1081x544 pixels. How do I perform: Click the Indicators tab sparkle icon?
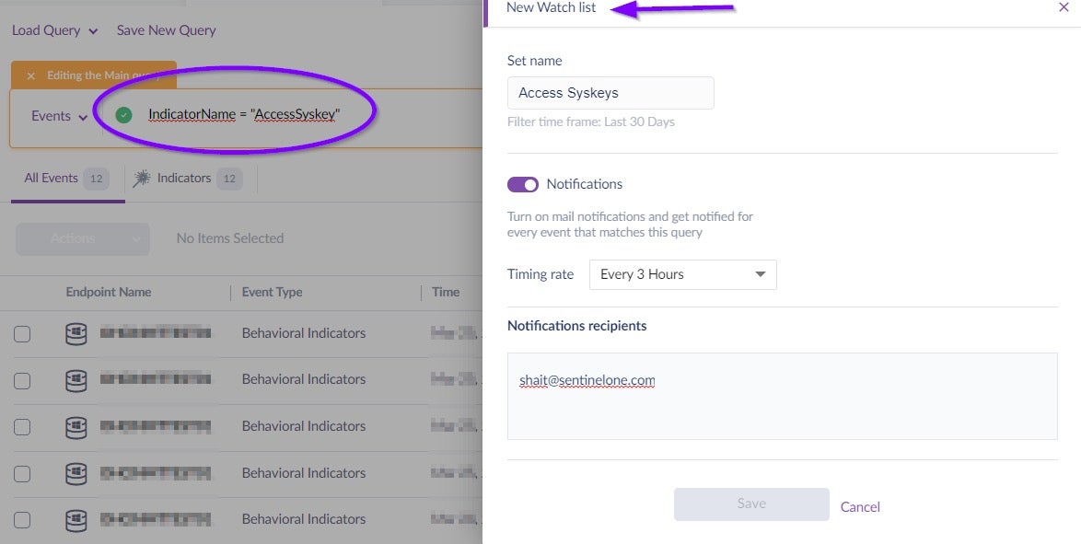[142, 179]
